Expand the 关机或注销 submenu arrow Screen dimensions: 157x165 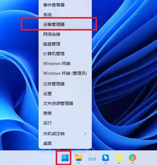coord(85,134)
